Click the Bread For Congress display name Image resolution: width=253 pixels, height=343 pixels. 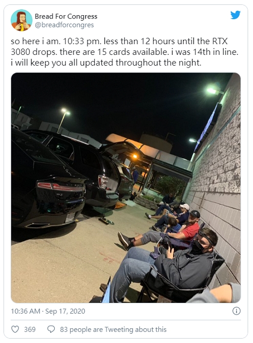(x=66, y=16)
